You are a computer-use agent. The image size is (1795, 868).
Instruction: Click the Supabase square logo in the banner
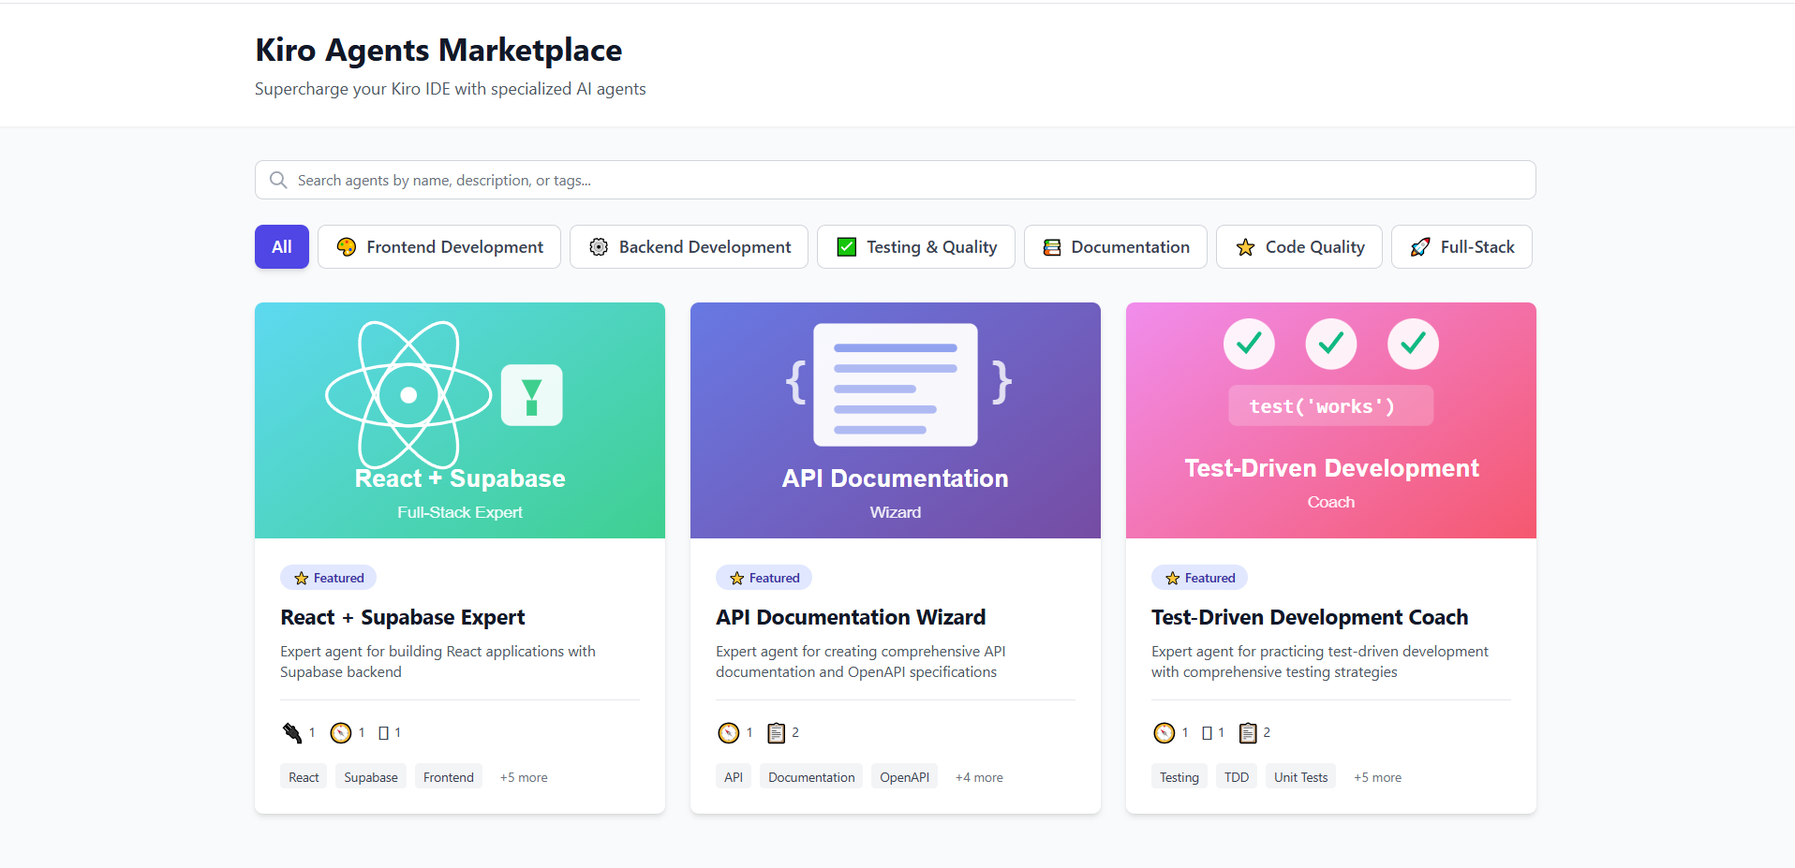click(532, 395)
